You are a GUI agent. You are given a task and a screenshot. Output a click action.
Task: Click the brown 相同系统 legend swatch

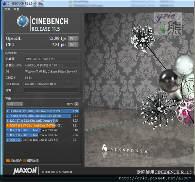click(x=25, y=161)
